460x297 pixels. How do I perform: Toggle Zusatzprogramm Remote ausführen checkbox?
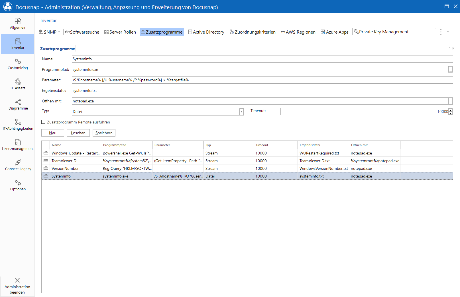coord(43,122)
